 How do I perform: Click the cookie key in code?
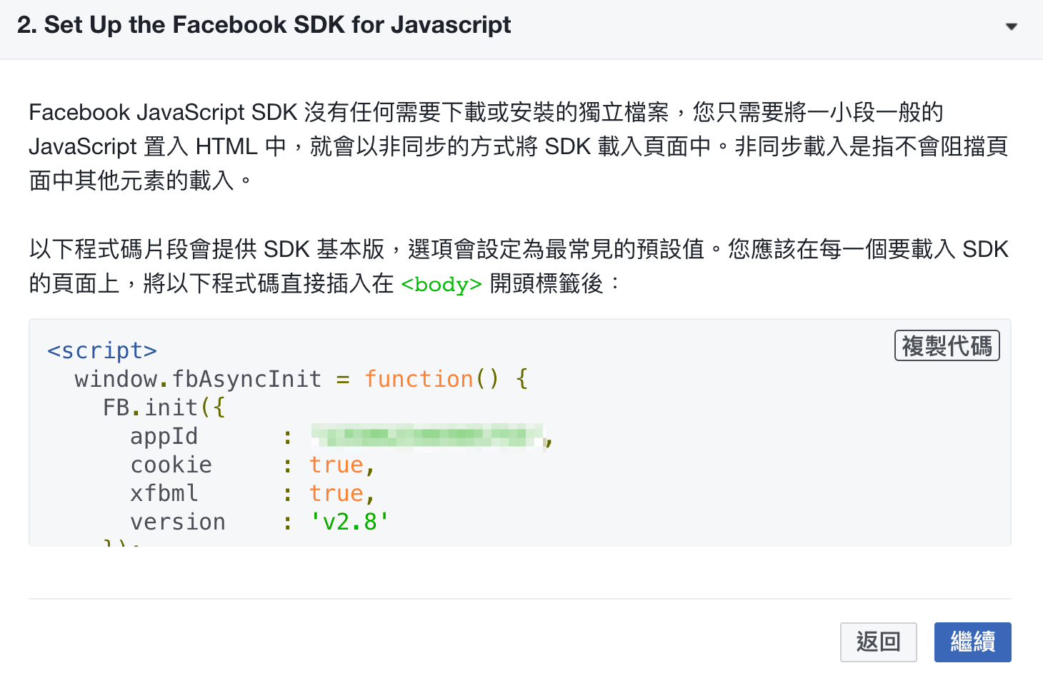click(x=171, y=465)
